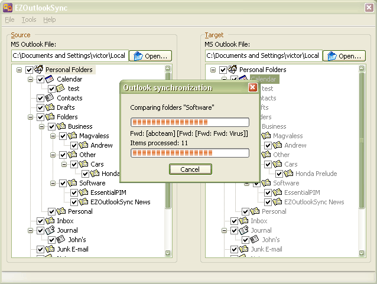
Task: Select the Target EssentialPIM folder label
Action: (302, 192)
